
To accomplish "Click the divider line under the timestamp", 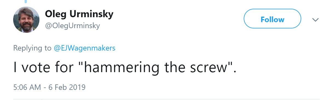I will pos(166,99).
